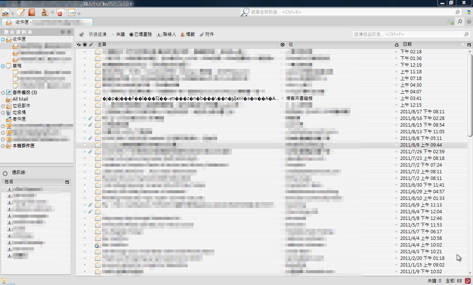Sort by junk status column header icon
The image size is (473, 285).
pos(397,45)
